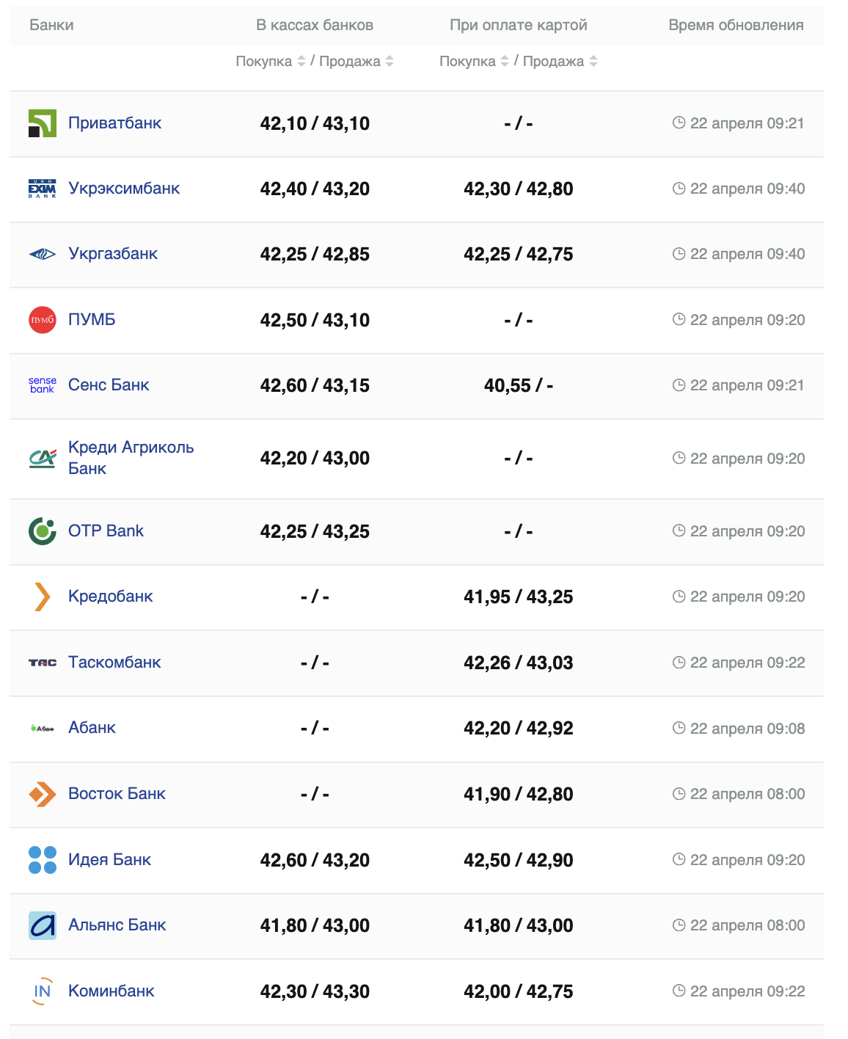Click the Sense Bank logo
Viewport: 848px width, 1039px height.
pyautogui.click(x=42, y=385)
